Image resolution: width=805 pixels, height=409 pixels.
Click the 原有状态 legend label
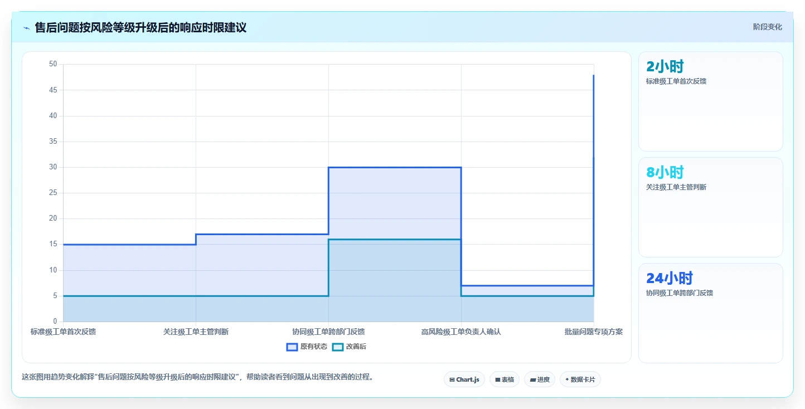(x=313, y=347)
